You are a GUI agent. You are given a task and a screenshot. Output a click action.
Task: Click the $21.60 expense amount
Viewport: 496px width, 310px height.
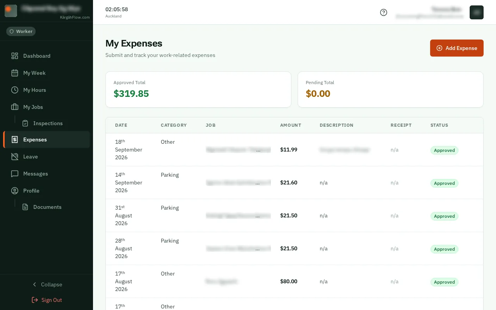point(289,183)
